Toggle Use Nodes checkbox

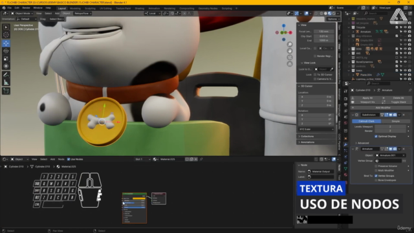(69, 159)
